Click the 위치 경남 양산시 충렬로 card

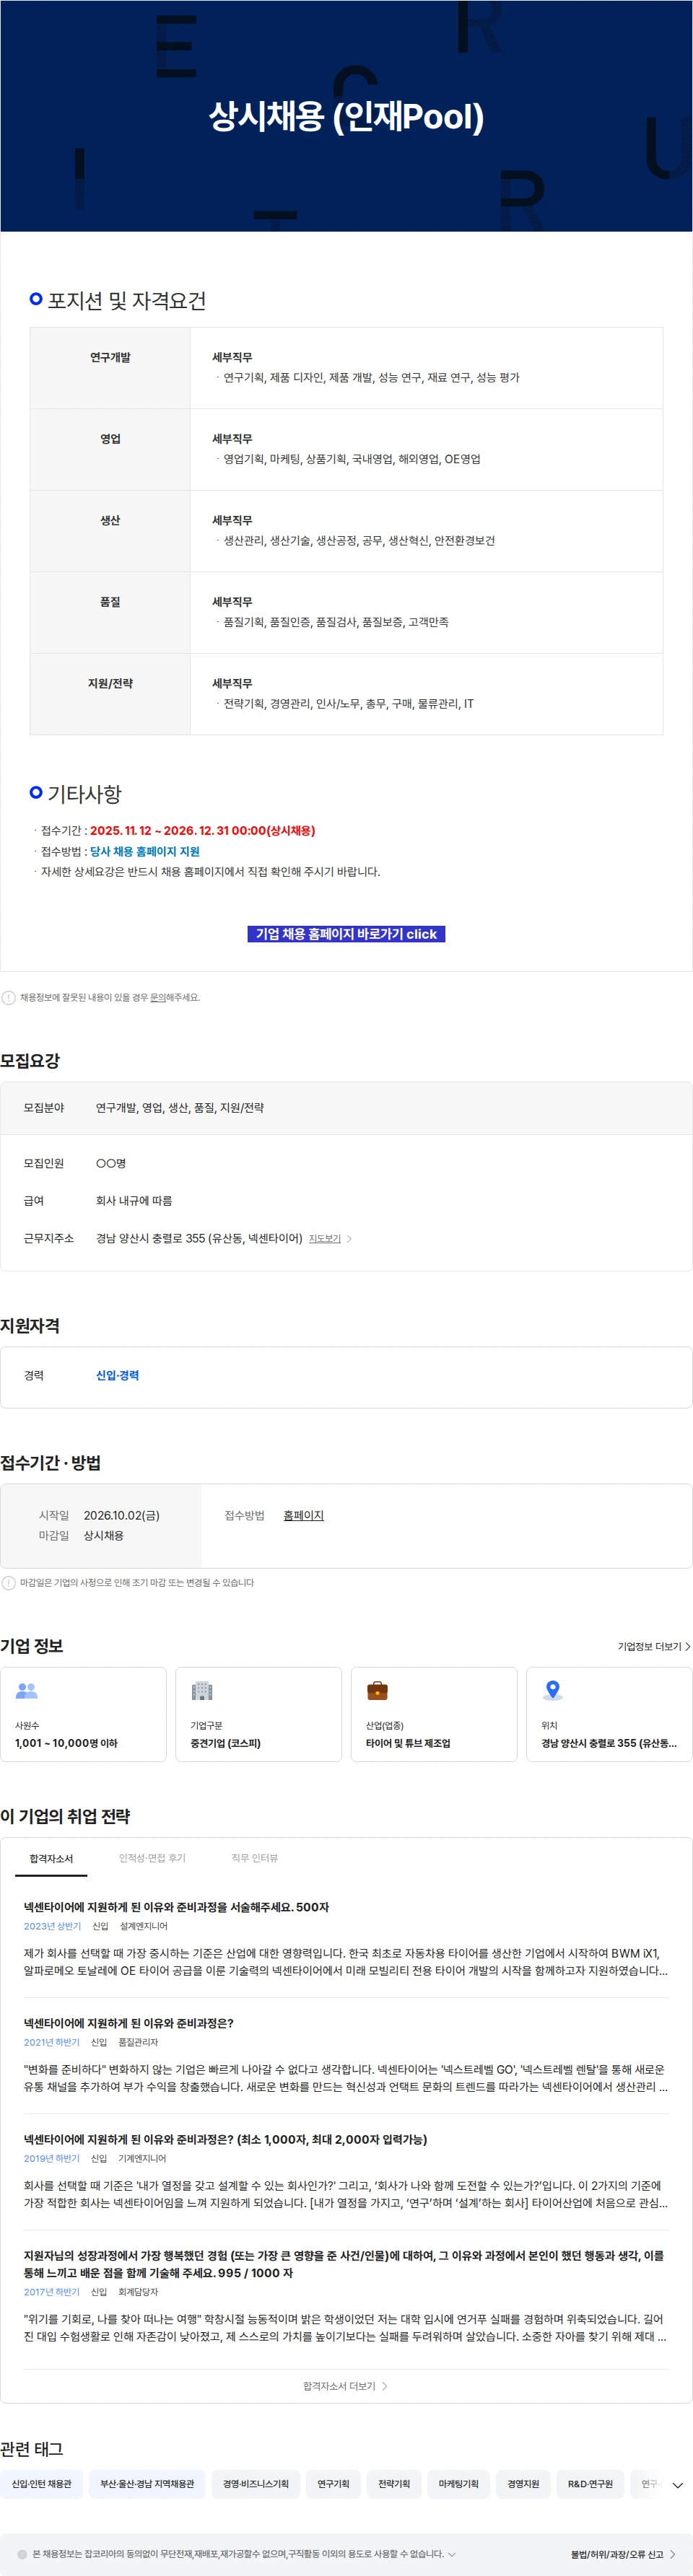pyautogui.click(x=609, y=1714)
